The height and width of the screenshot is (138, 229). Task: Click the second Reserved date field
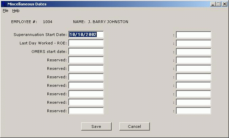click(86, 68)
